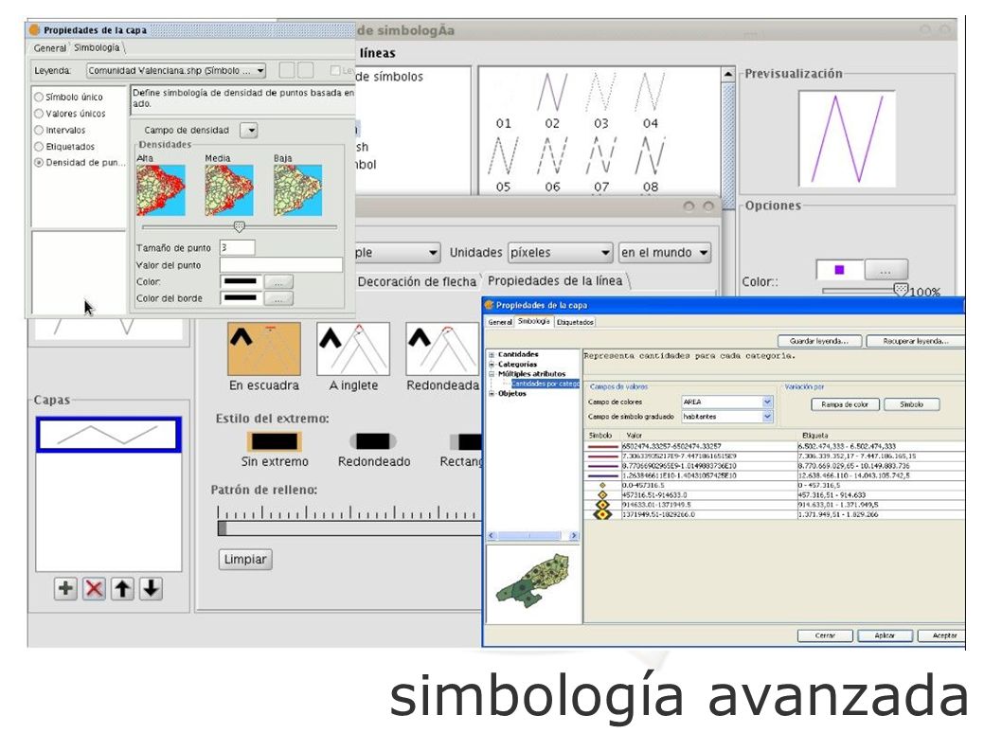Click the black 'Color del borde' swatch

tap(241, 298)
